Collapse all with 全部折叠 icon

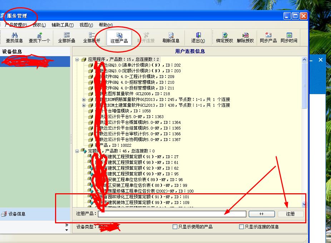[67, 35]
